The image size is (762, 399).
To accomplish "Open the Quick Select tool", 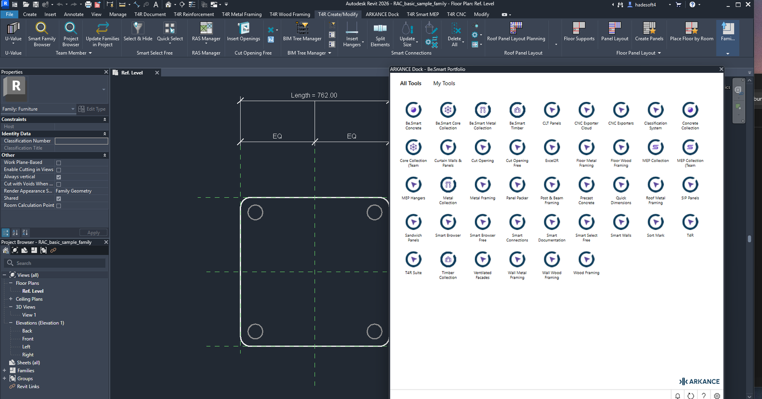I will click(x=170, y=32).
